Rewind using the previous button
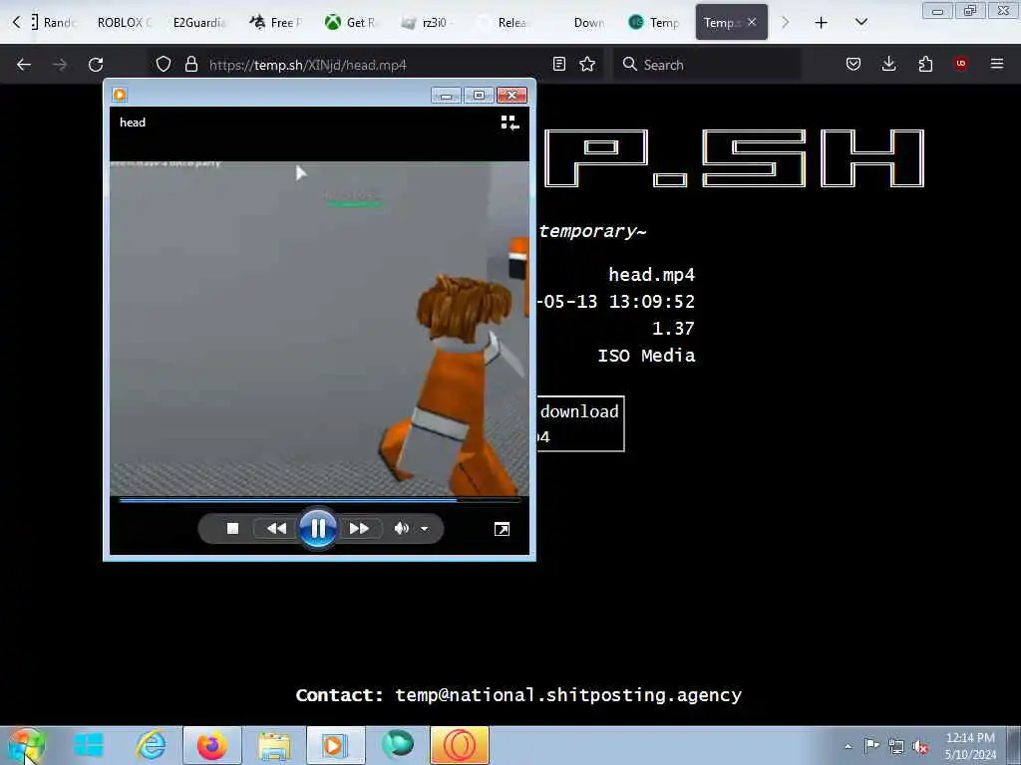Image resolution: width=1021 pixels, height=765 pixels. coord(277,529)
